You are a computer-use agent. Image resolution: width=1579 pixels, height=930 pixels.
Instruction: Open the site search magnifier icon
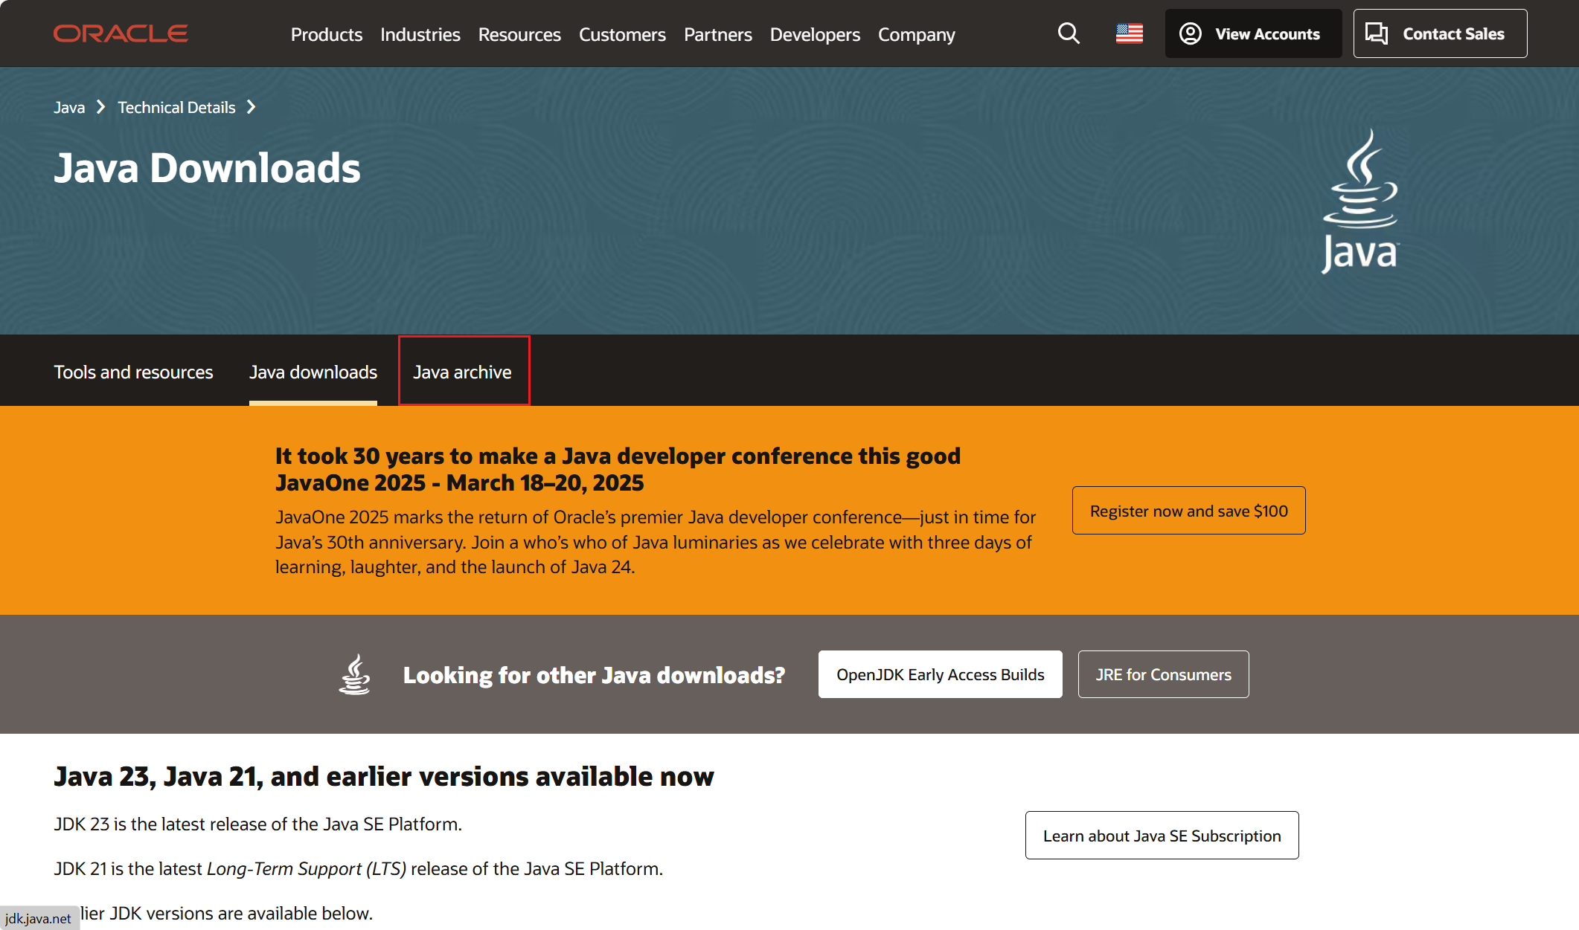coord(1069,33)
